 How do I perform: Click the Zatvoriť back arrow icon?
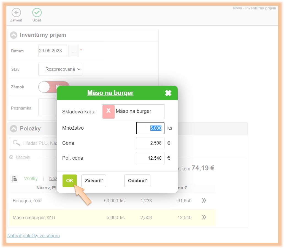pos(16,12)
